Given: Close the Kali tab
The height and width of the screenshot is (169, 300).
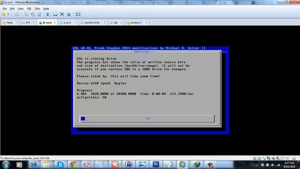Looking at the screenshot, I should click(121, 23).
